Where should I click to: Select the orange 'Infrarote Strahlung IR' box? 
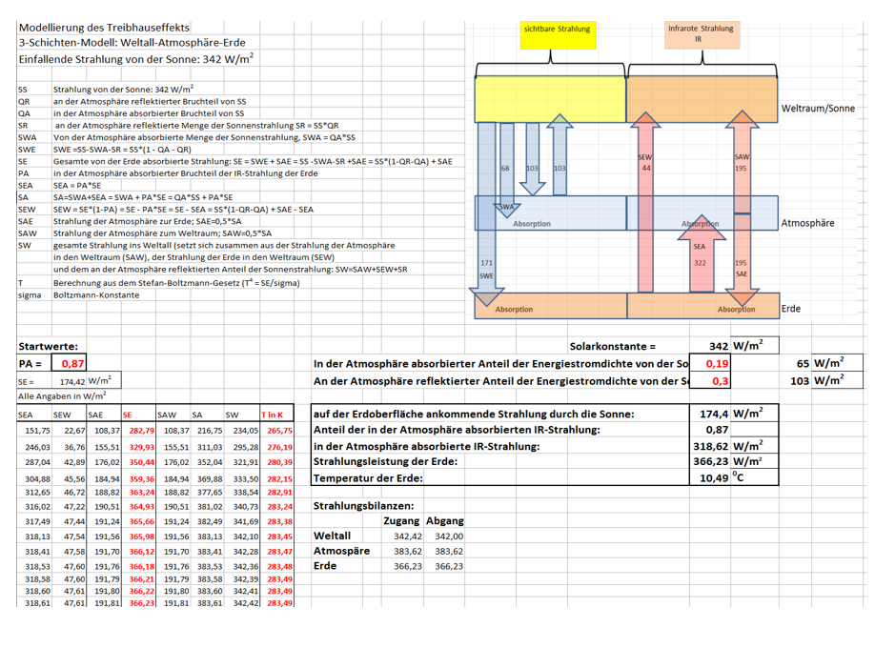(702, 35)
